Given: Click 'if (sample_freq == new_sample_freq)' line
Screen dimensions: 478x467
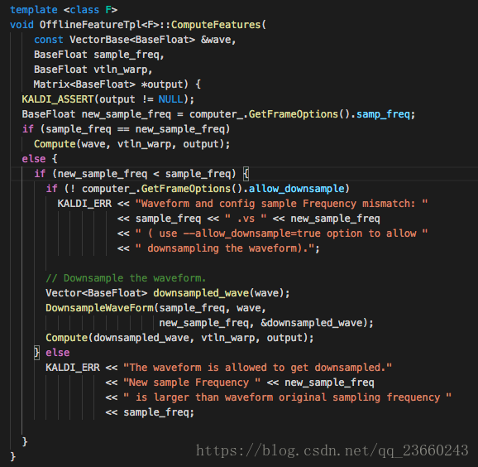Looking at the screenshot, I should 126,129.
